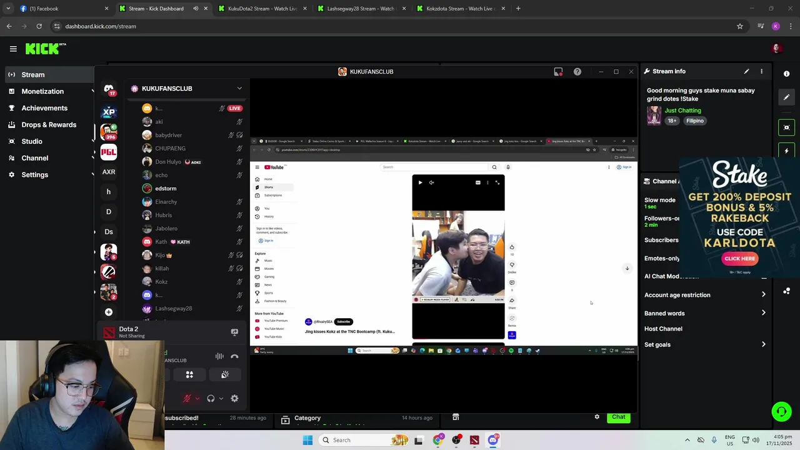Open Drops & Rewards in the sidebar

(x=49, y=124)
